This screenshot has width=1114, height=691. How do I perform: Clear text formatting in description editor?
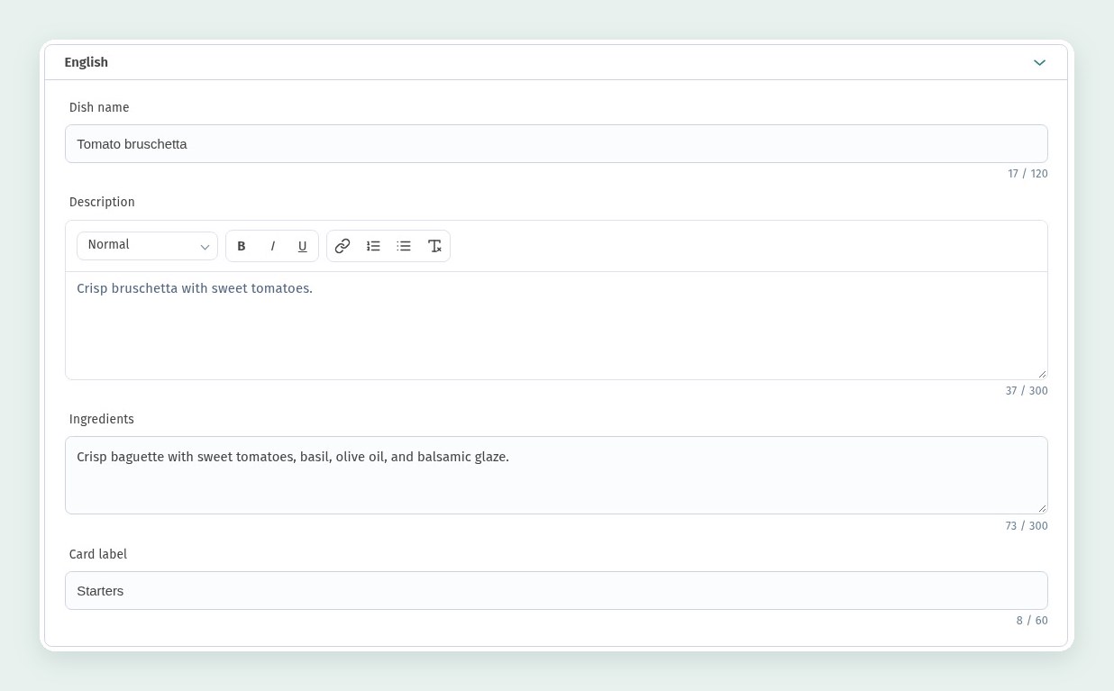click(434, 246)
